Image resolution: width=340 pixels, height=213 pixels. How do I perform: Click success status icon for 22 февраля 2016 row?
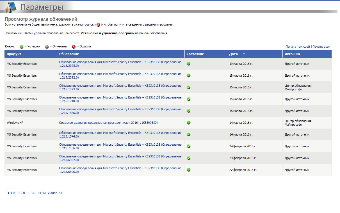pos(189,170)
